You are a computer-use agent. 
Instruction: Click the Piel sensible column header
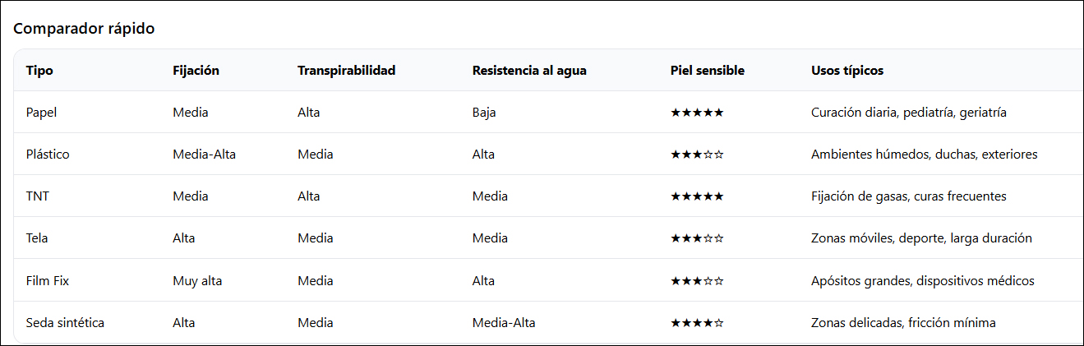[x=708, y=71]
